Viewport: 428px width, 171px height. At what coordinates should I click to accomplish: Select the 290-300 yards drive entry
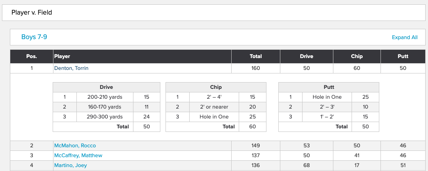coord(105,117)
